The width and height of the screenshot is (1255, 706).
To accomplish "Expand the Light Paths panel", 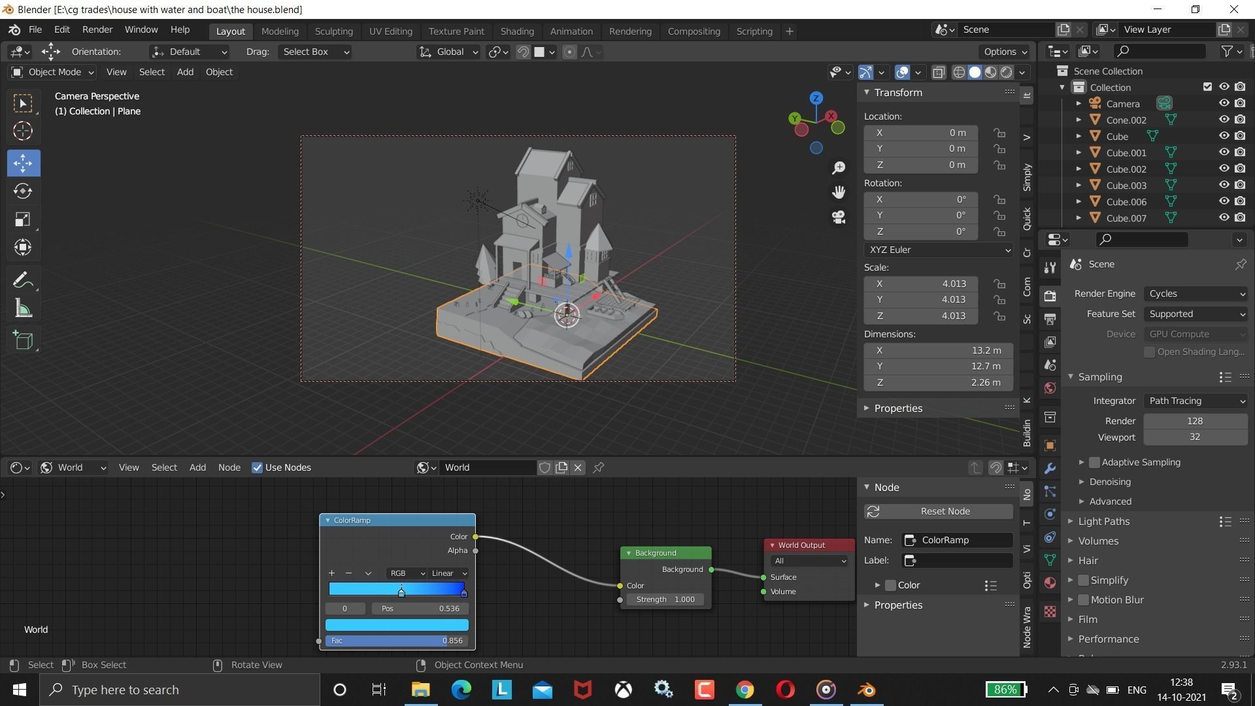I will (1103, 521).
